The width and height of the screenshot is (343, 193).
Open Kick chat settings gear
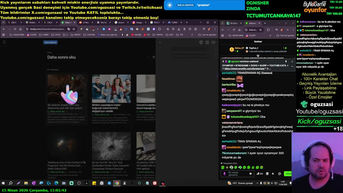coord(273,174)
